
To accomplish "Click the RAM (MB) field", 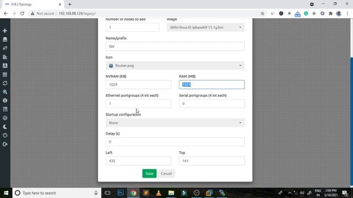I will [x=212, y=85].
